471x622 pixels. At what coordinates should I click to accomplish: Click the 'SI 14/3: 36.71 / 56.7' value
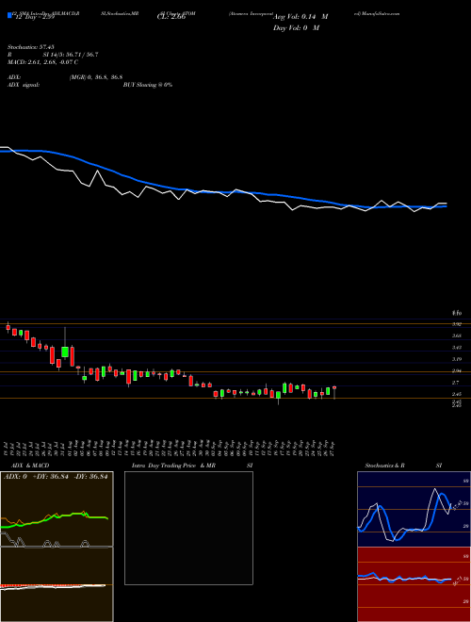point(71,55)
